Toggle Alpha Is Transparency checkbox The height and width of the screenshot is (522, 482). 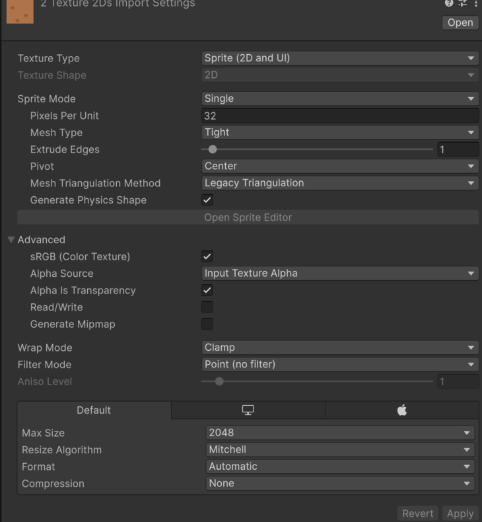[207, 290]
